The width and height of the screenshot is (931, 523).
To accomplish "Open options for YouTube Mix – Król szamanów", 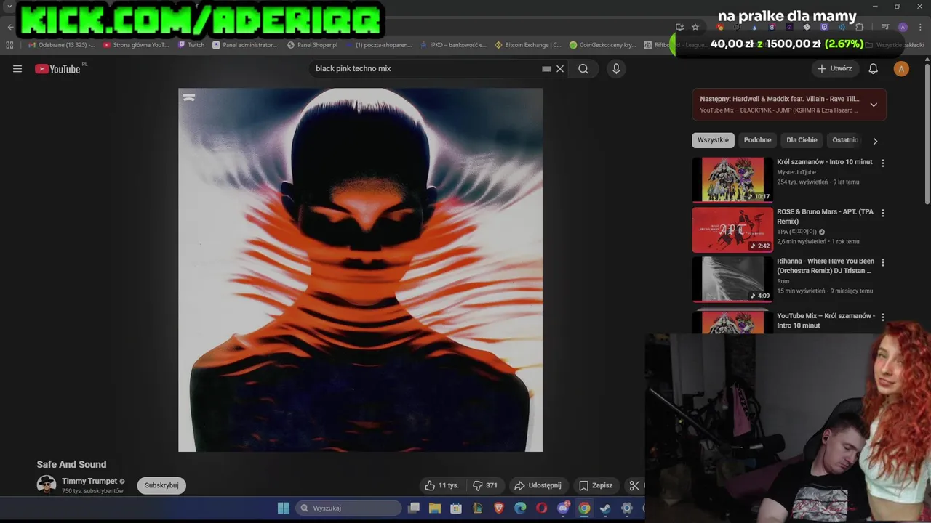I will [883, 317].
